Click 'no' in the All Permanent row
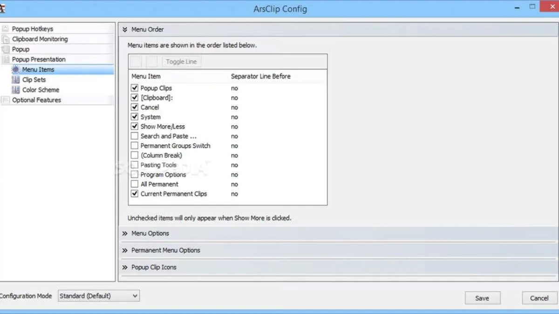Screen dimensions: 559x314 point(234,184)
